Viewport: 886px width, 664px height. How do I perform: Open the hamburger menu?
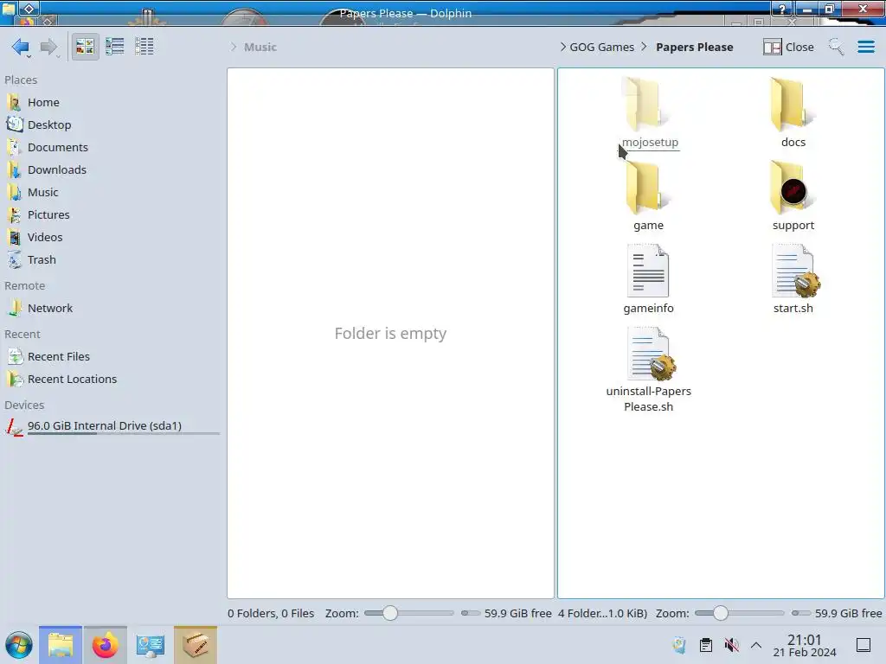[x=865, y=47]
